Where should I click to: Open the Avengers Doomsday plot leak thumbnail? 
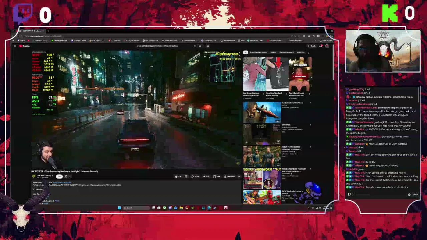(262, 156)
